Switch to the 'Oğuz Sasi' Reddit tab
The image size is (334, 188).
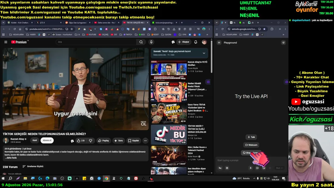(78, 23)
